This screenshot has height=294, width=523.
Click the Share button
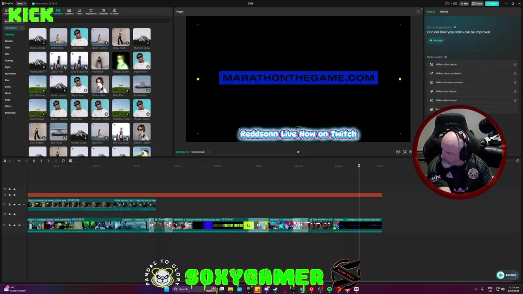click(x=477, y=4)
